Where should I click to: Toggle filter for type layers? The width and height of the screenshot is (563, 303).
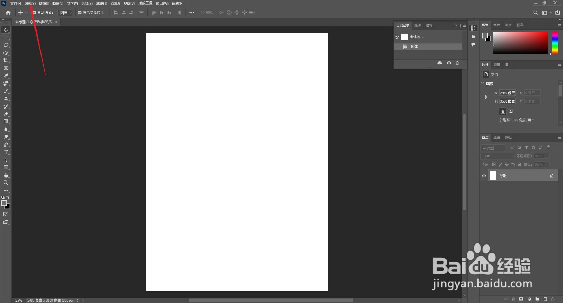[526, 148]
